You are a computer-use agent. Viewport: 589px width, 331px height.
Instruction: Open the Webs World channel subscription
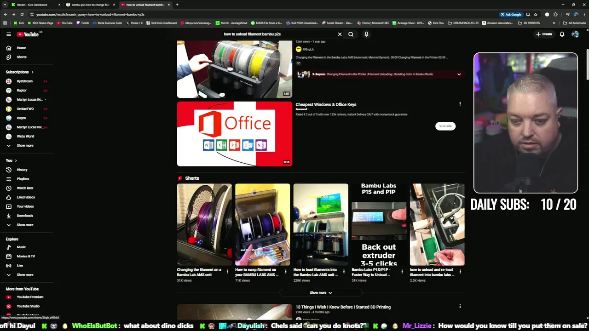click(25, 137)
